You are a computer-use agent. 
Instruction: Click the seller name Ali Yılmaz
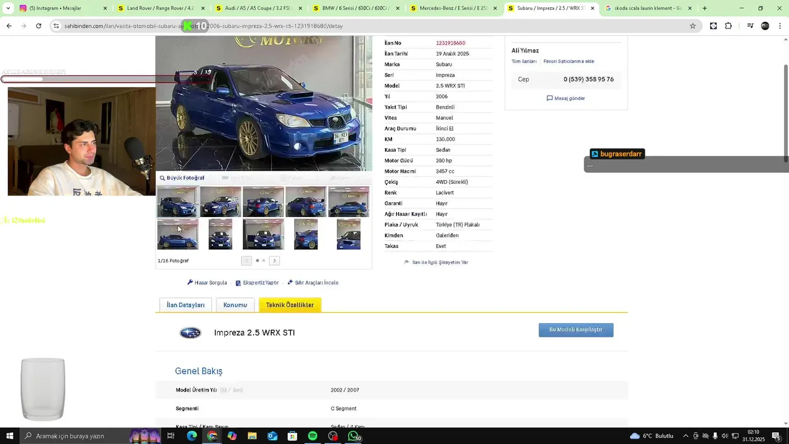point(525,51)
